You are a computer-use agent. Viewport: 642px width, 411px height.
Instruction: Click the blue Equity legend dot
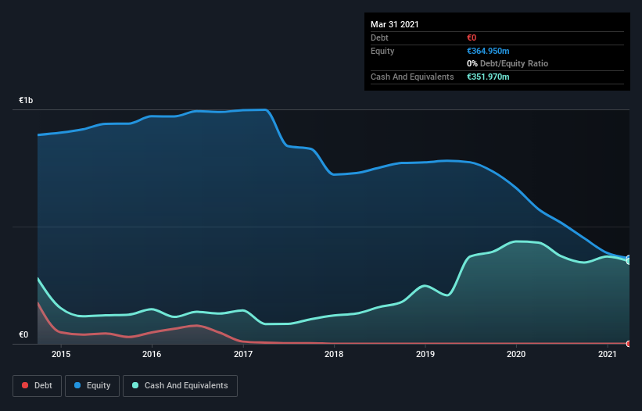tap(77, 385)
